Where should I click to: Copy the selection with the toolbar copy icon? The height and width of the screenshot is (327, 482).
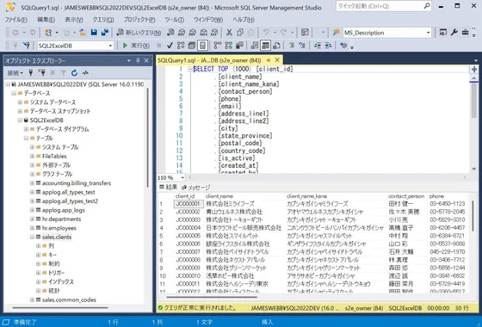click(x=240, y=33)
